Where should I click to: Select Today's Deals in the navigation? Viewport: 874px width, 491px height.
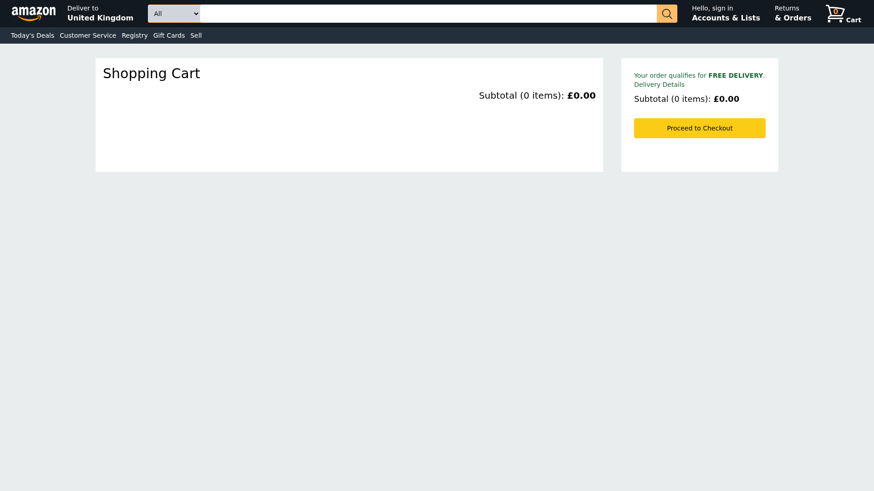click(32, 35)
